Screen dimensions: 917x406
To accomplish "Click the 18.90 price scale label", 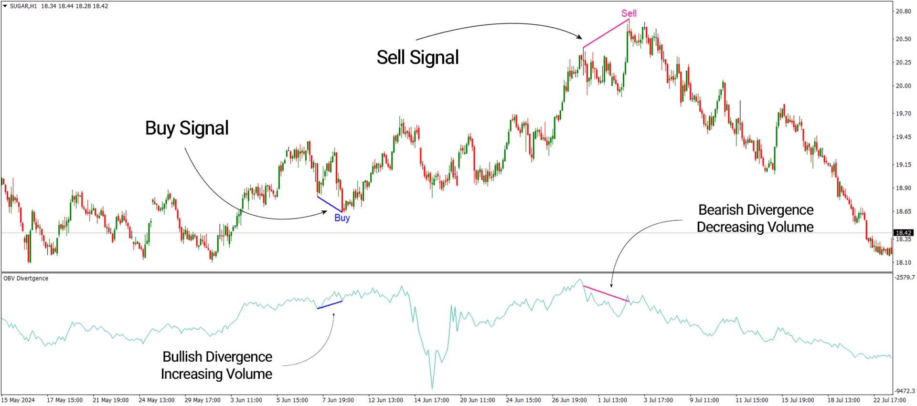I will click(903, 188).
